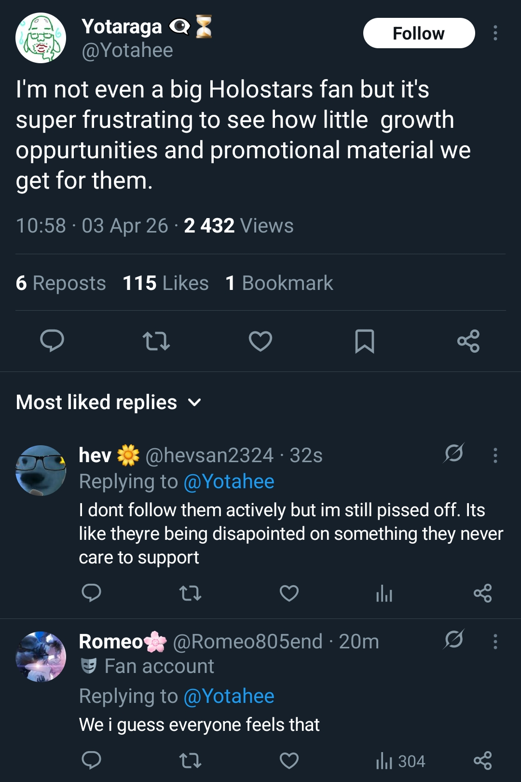Reply to Romeo's comment
This screenshot has width=521, height=782.
(91, 760)
